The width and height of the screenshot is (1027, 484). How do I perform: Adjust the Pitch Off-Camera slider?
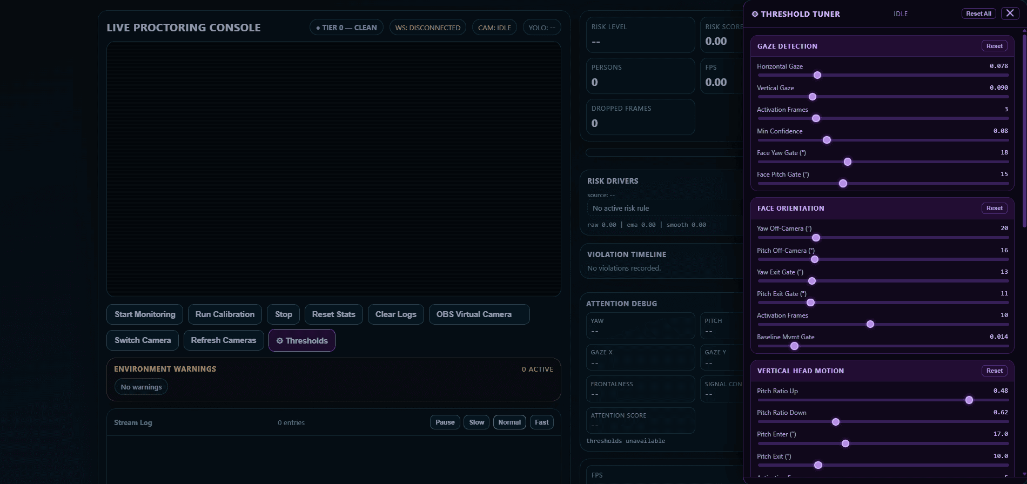[x=883, y=259]
